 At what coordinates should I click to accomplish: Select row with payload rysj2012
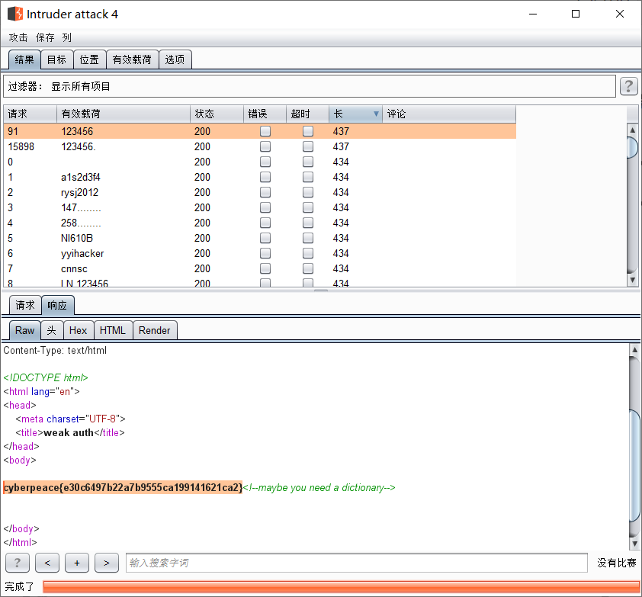259,192
